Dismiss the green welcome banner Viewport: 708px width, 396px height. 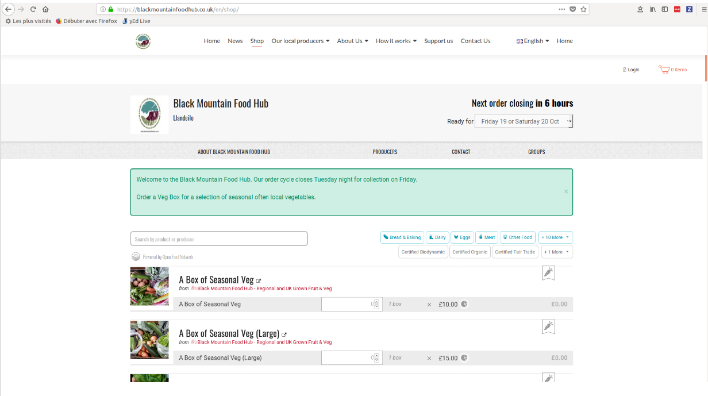566,191
